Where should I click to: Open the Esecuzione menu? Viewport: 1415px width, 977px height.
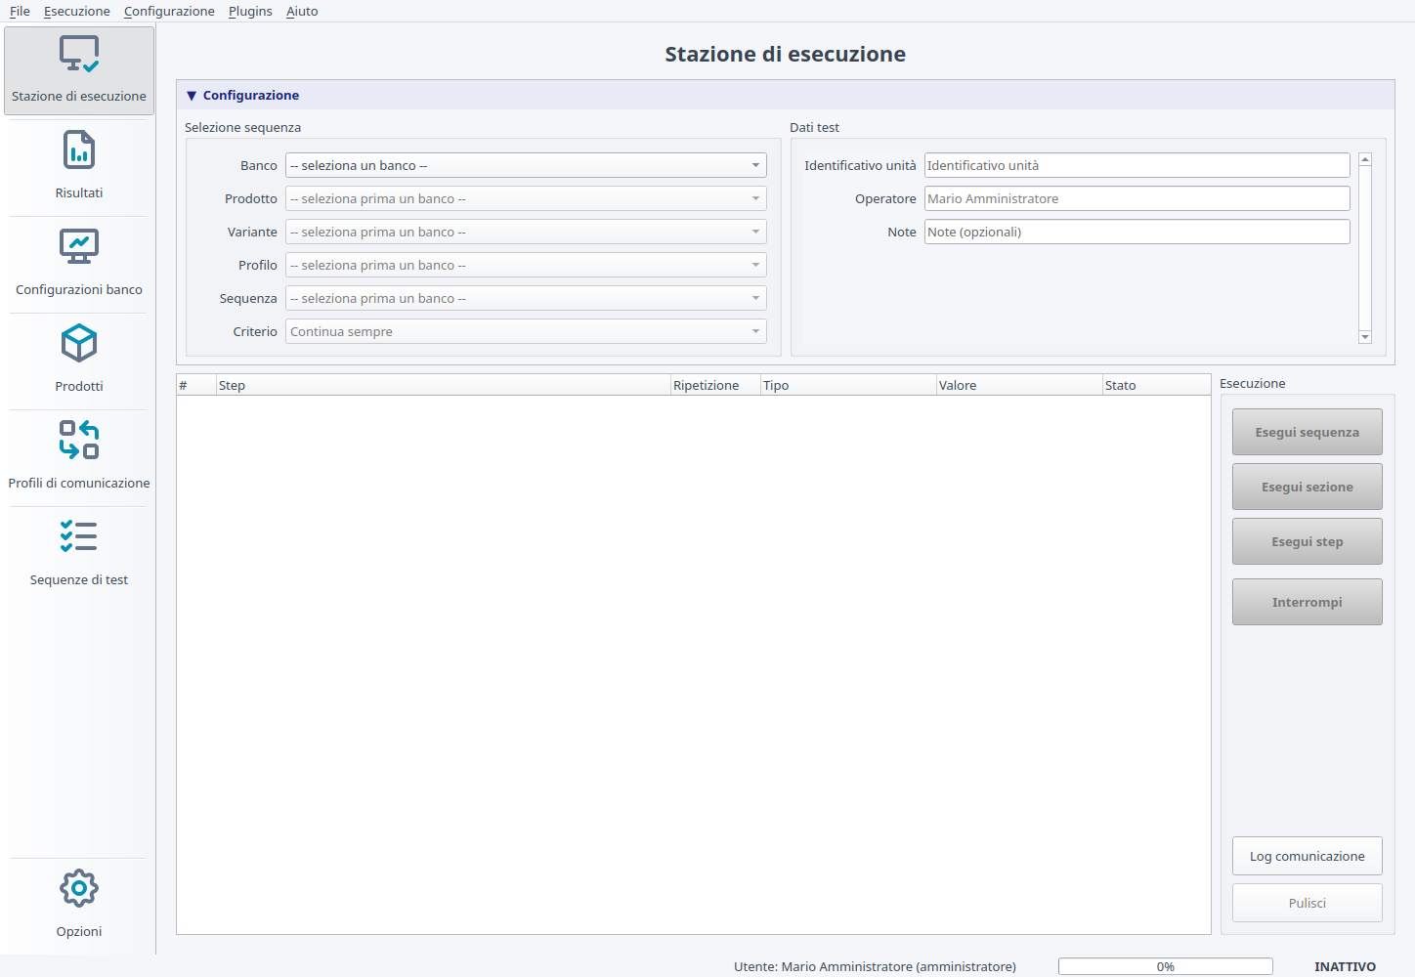point(77,11)
